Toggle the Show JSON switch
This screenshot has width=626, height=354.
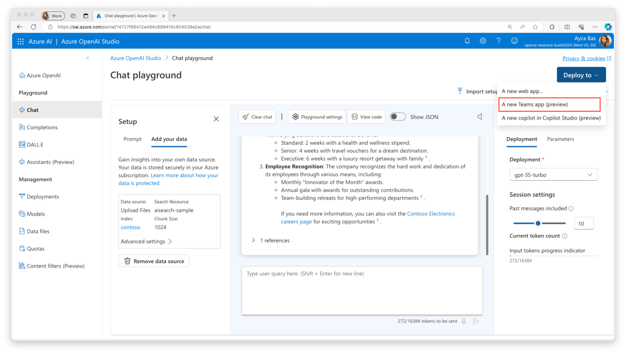tap(398, 117)
